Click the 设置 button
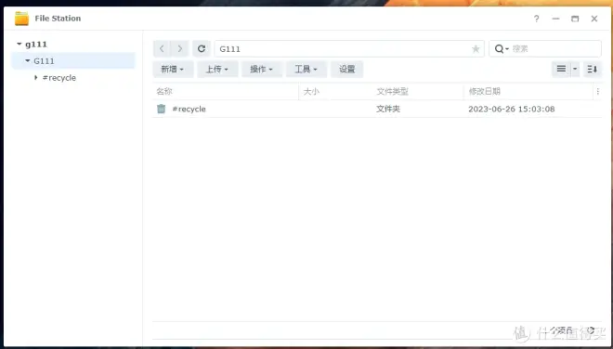Image resolution: width=613 pixels, height=349 pixels. pyautogui.click(x=347, y=70)
